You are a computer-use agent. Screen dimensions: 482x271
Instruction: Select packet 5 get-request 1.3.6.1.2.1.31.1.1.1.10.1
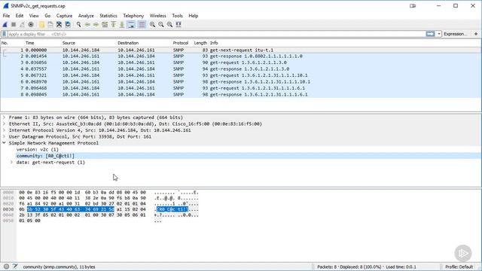[241, 75]
